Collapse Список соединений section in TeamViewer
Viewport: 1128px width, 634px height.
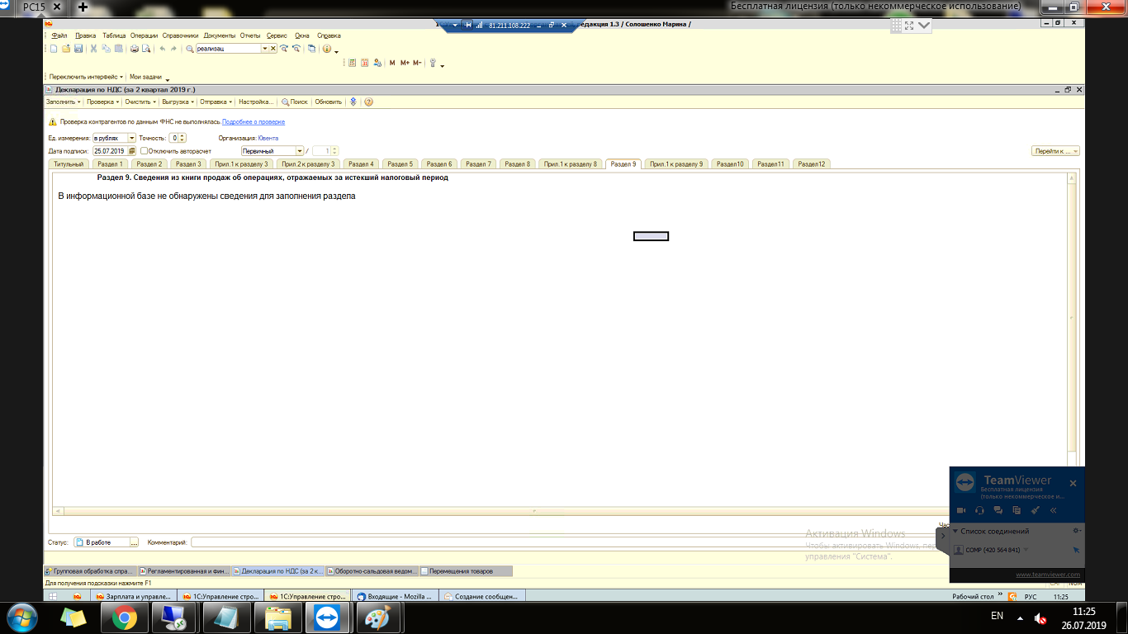(x=955, y=531)
